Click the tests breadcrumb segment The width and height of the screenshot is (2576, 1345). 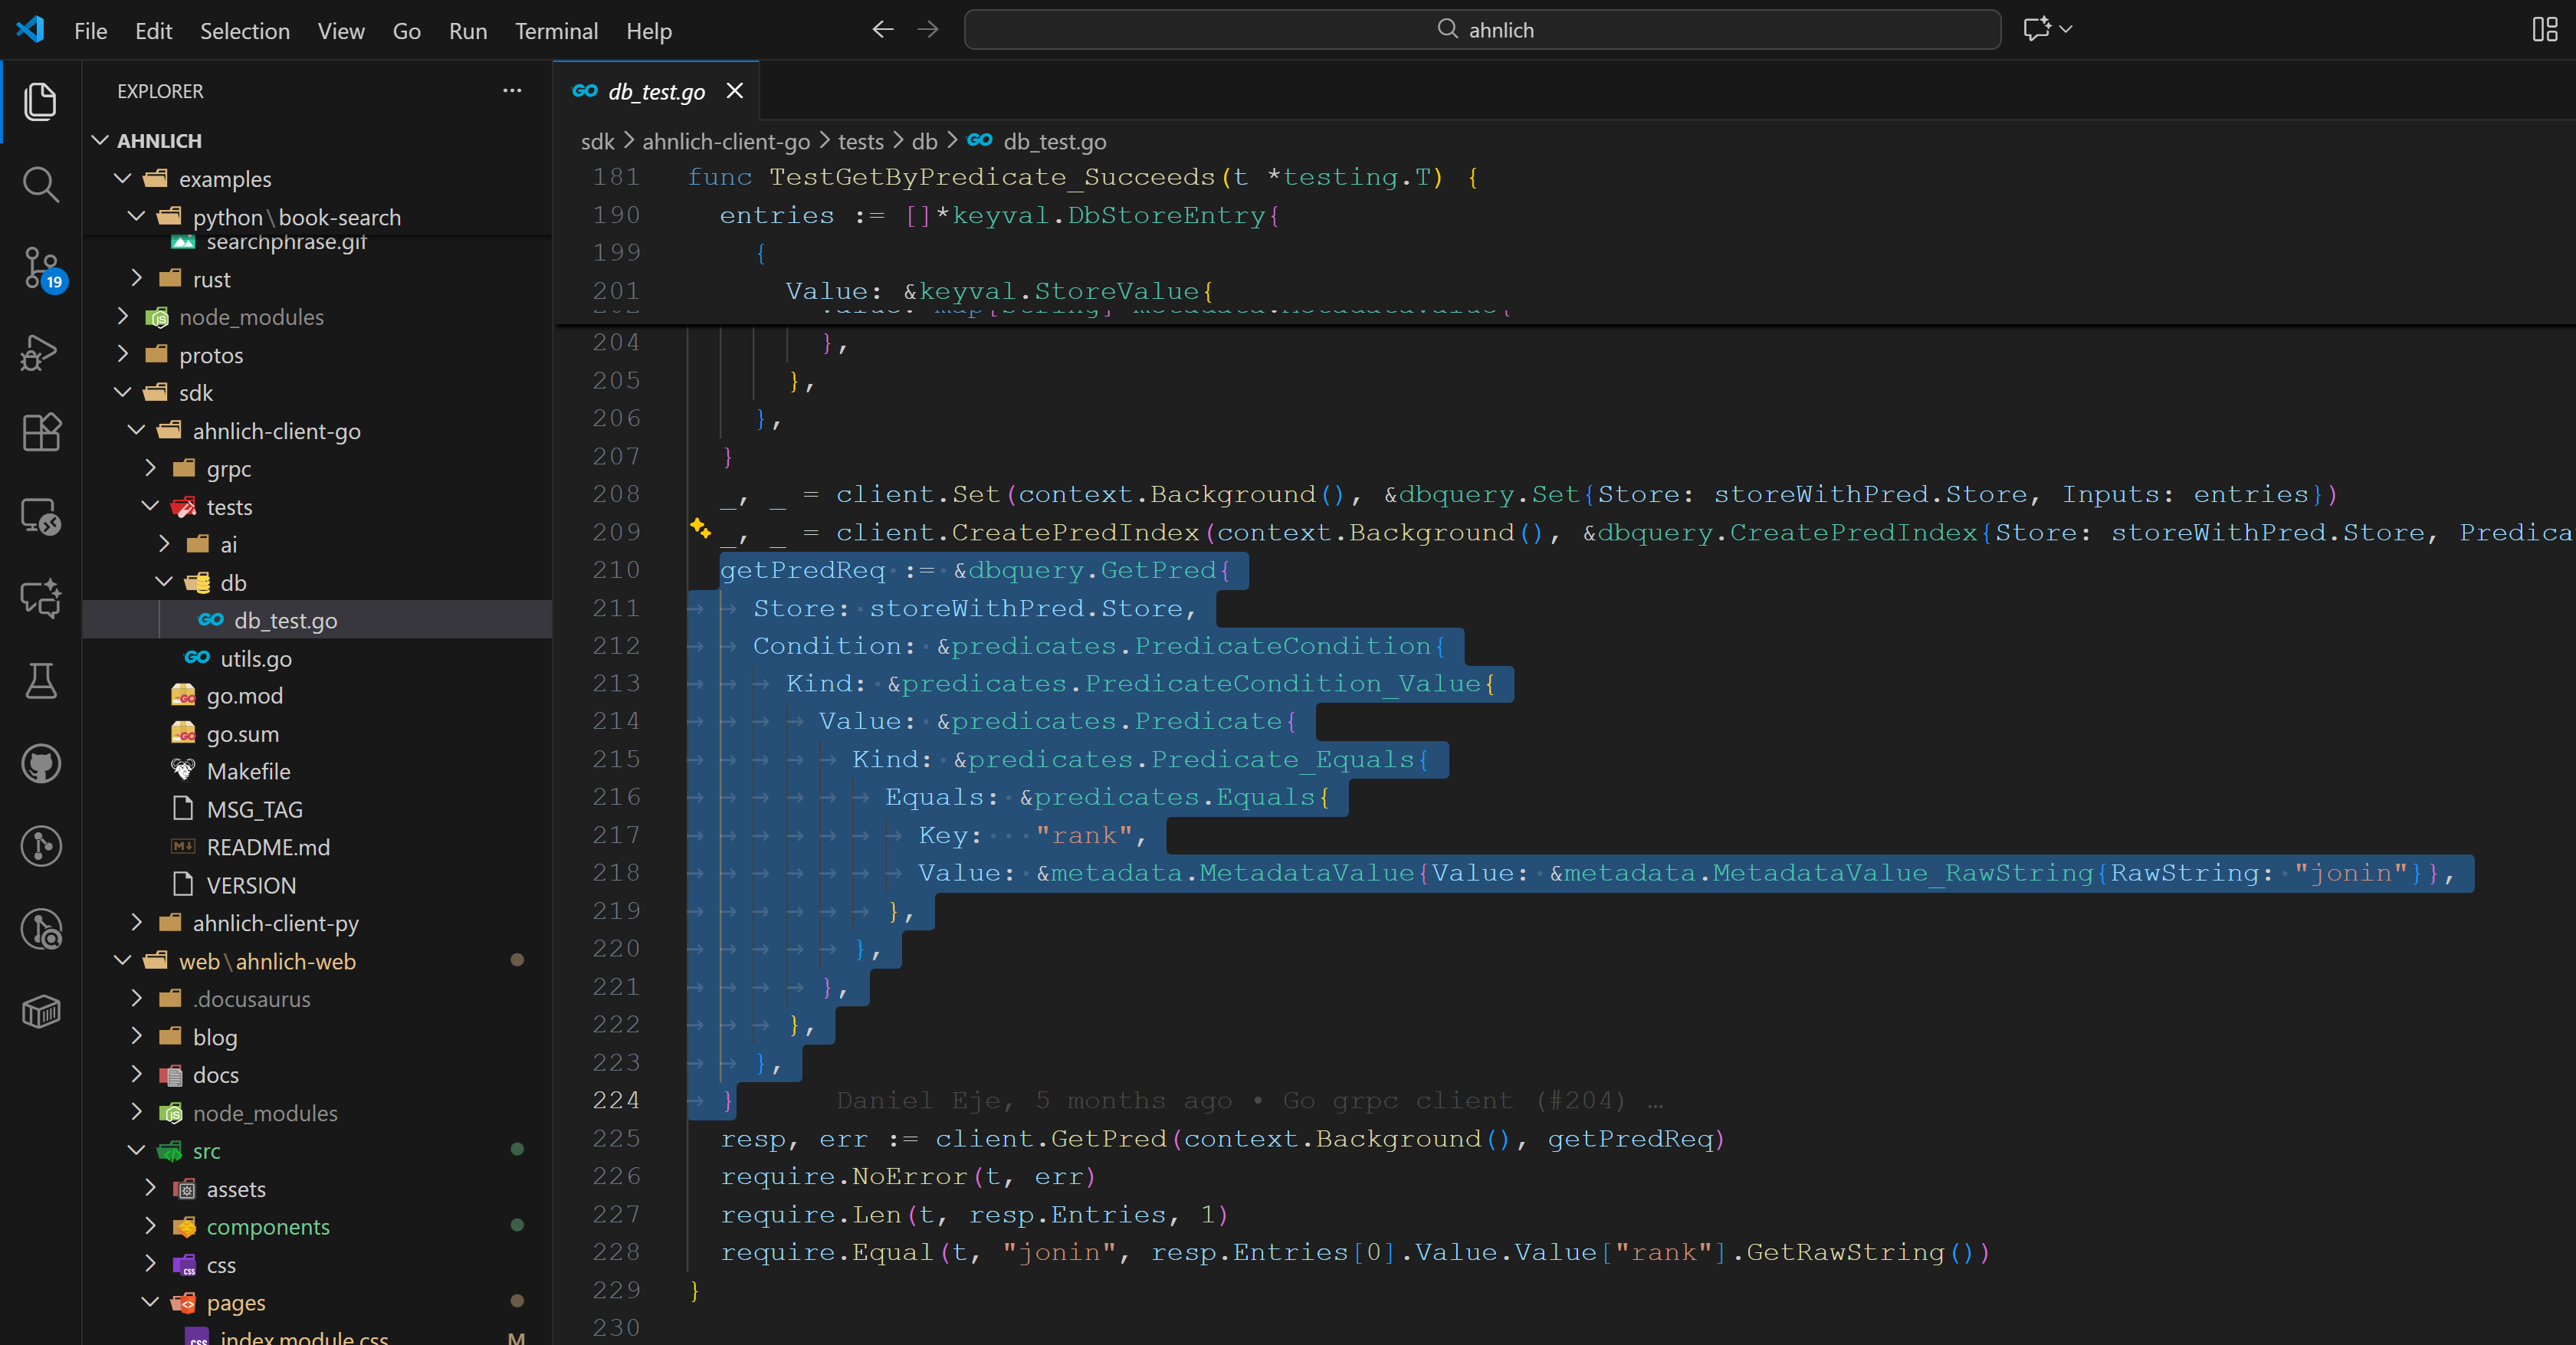(x=860, y=142)
